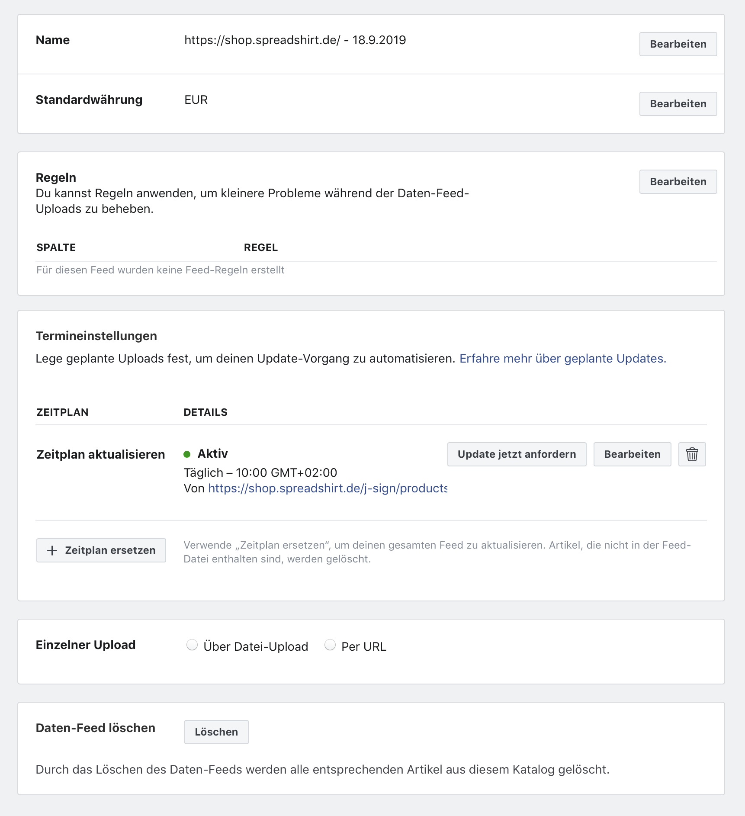Edit the Standardwährung with Bearbeiten
745x816 pixels.
pyautogui.click(x=678, y=104)
